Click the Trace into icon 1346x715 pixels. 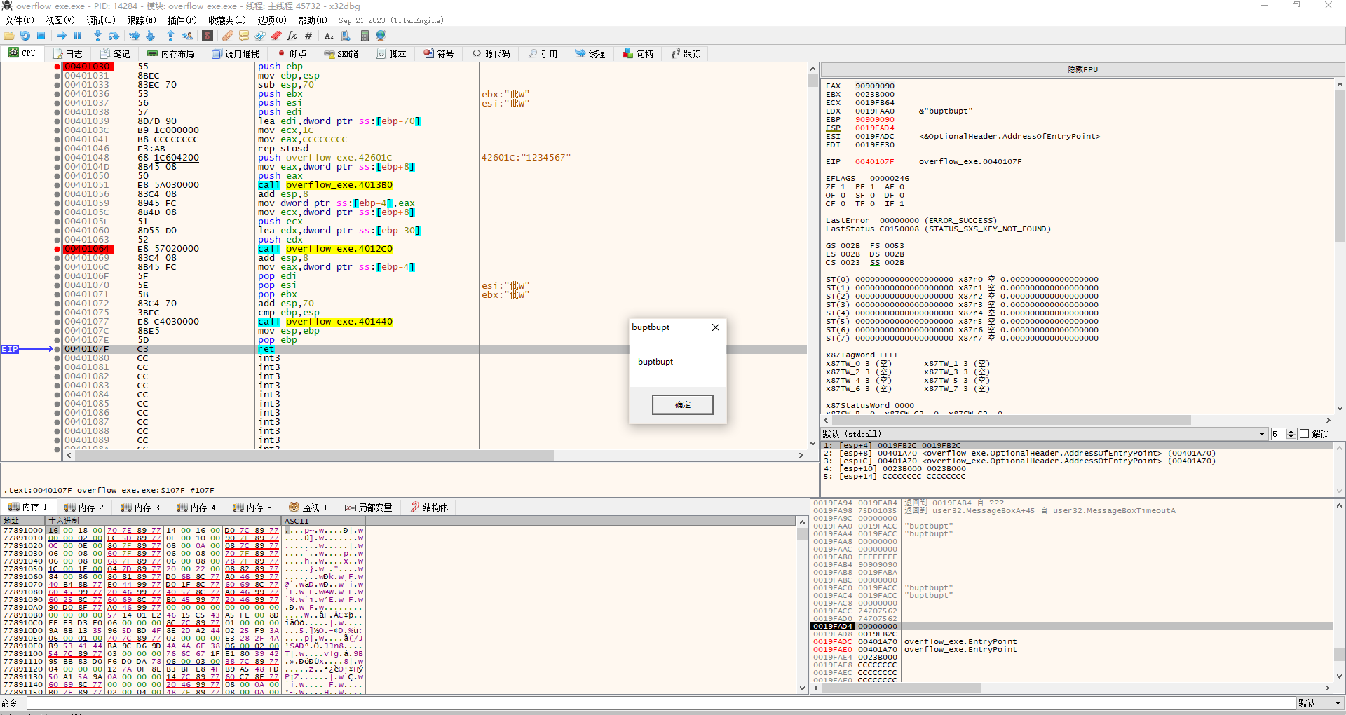pos(134,36)
